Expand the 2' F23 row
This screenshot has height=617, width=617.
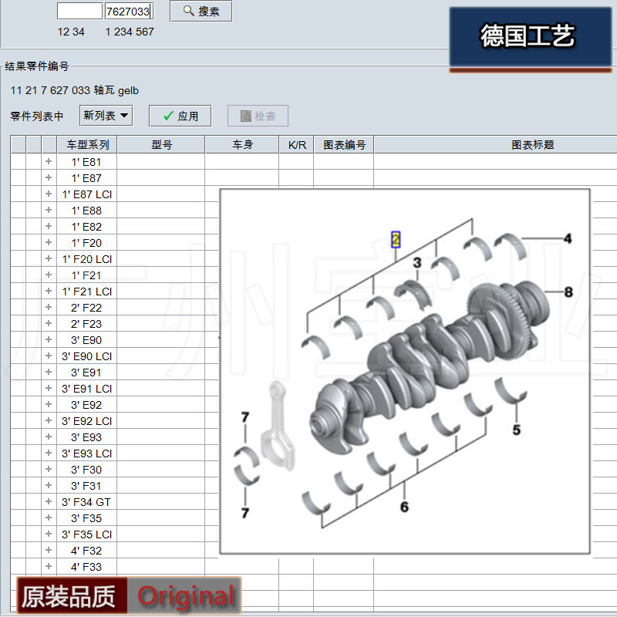(49, 323)
